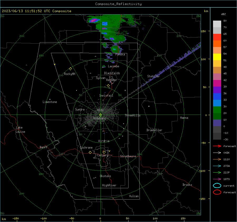Click the green 22JP arrow icon

tap(217, 172)
